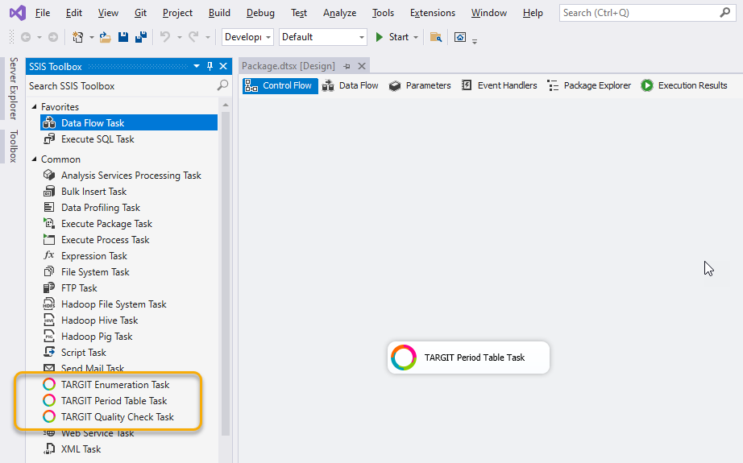Select Execute Package Task item
Image resolution: width=743 pixels, height=463 pixels.
coord(106,224)
